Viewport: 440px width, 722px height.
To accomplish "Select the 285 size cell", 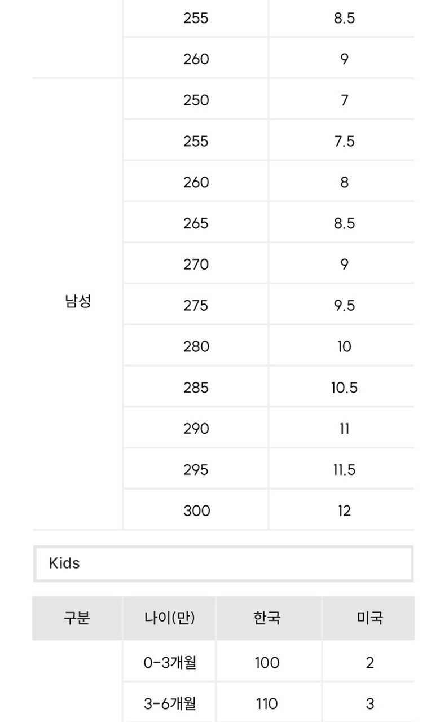I will (x=196, y=388).
